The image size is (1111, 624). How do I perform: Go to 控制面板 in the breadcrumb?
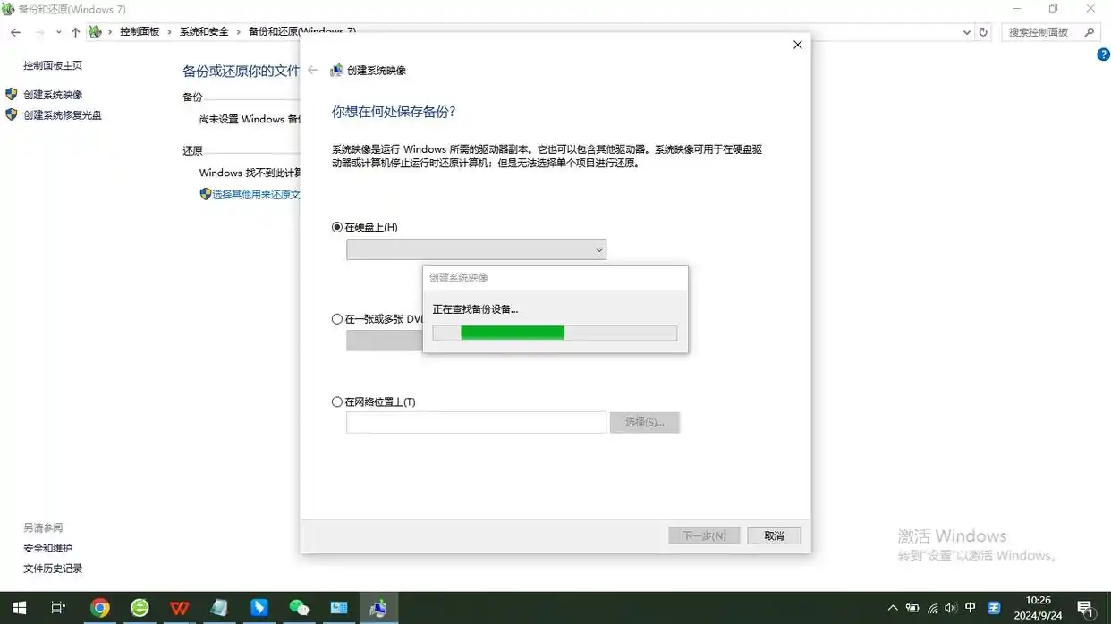pyautogui.click(x=140, y=31)
